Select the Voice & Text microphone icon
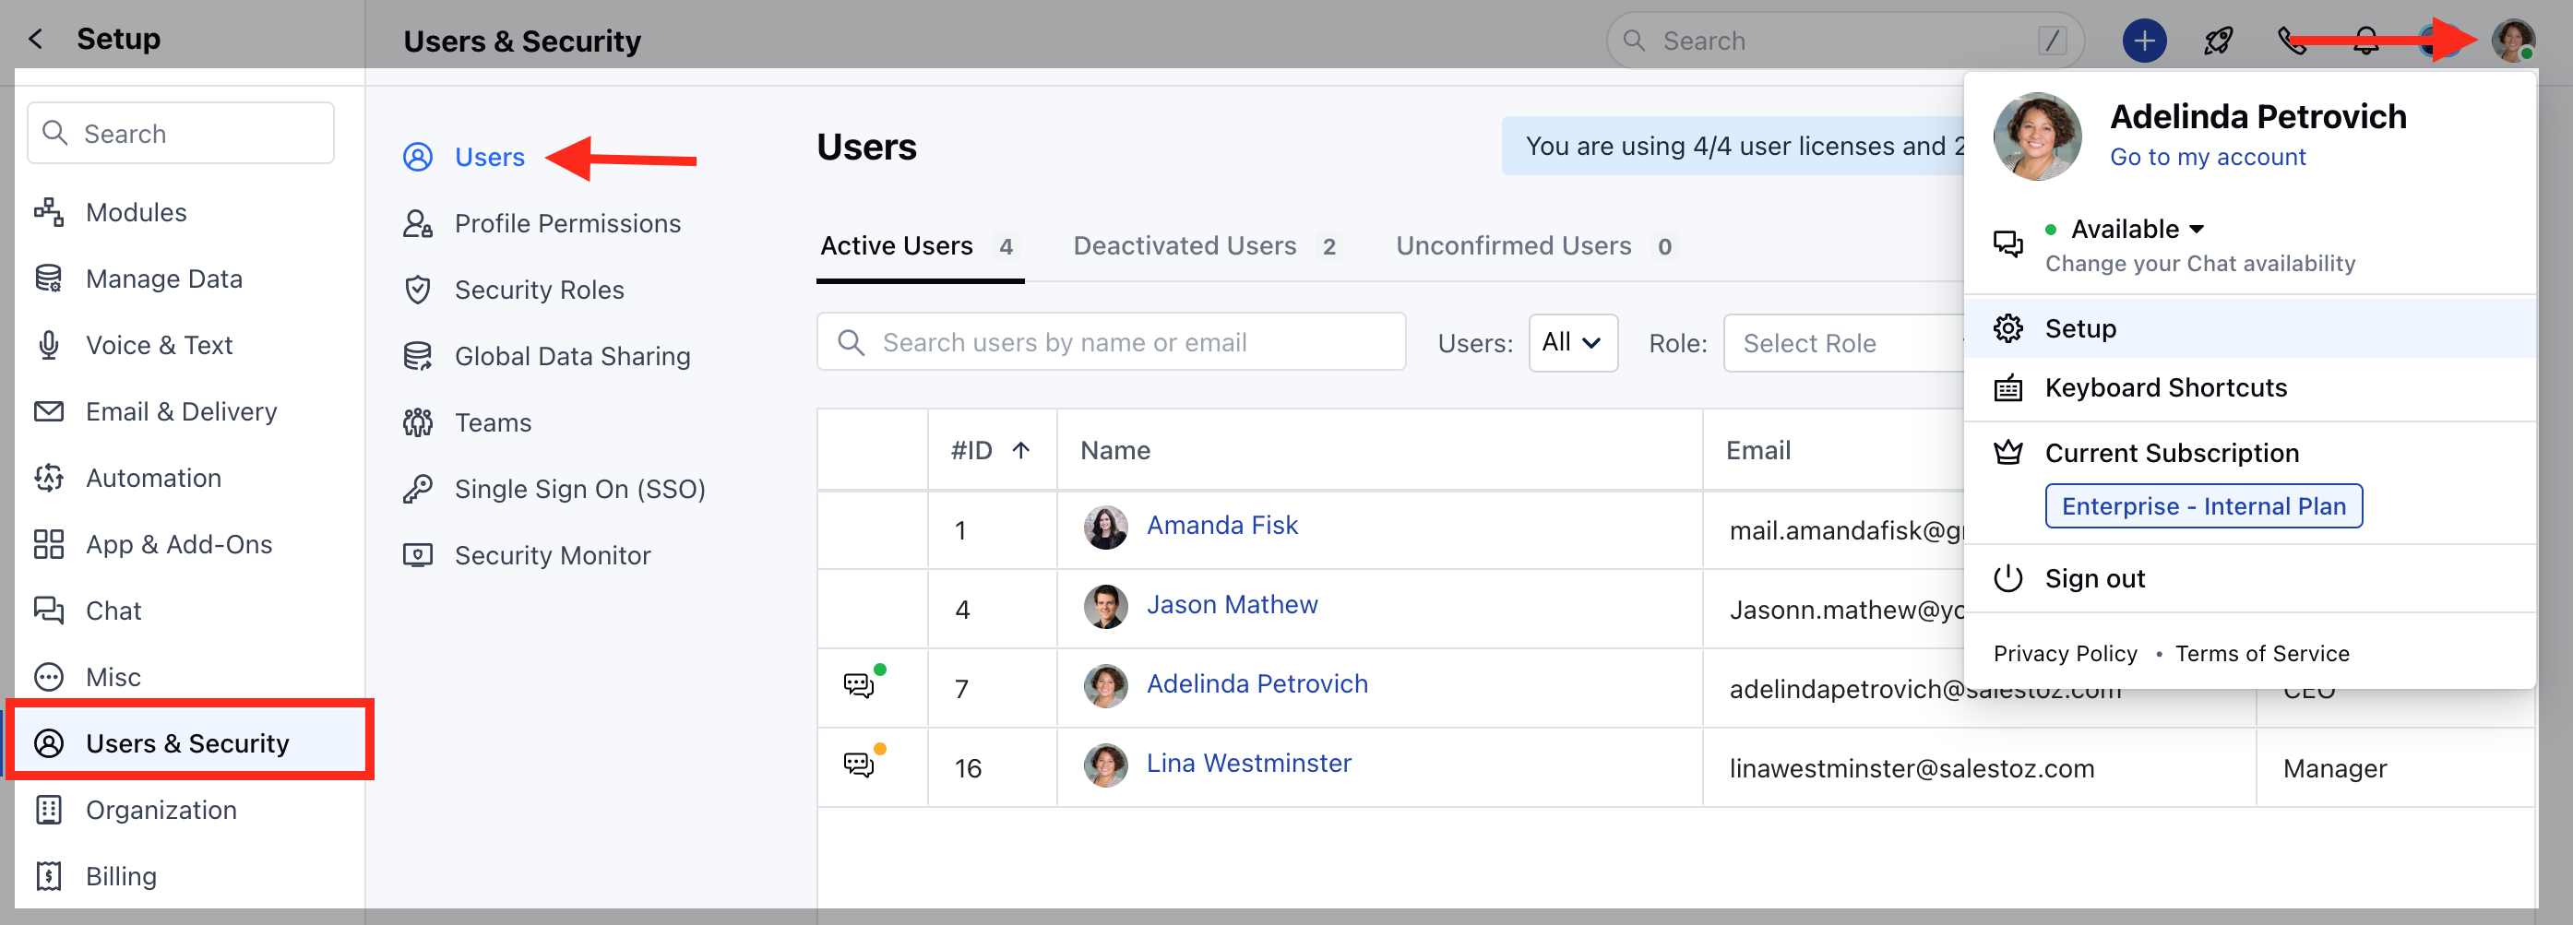This screenshot has width=2573, height=925. (x=48, y=345)
